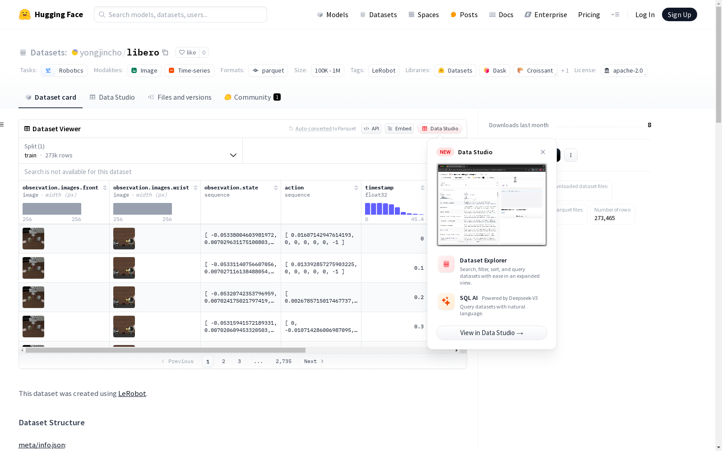Click the Sign Up button
Screen dimensions: 722x451
tap(679, 14)
